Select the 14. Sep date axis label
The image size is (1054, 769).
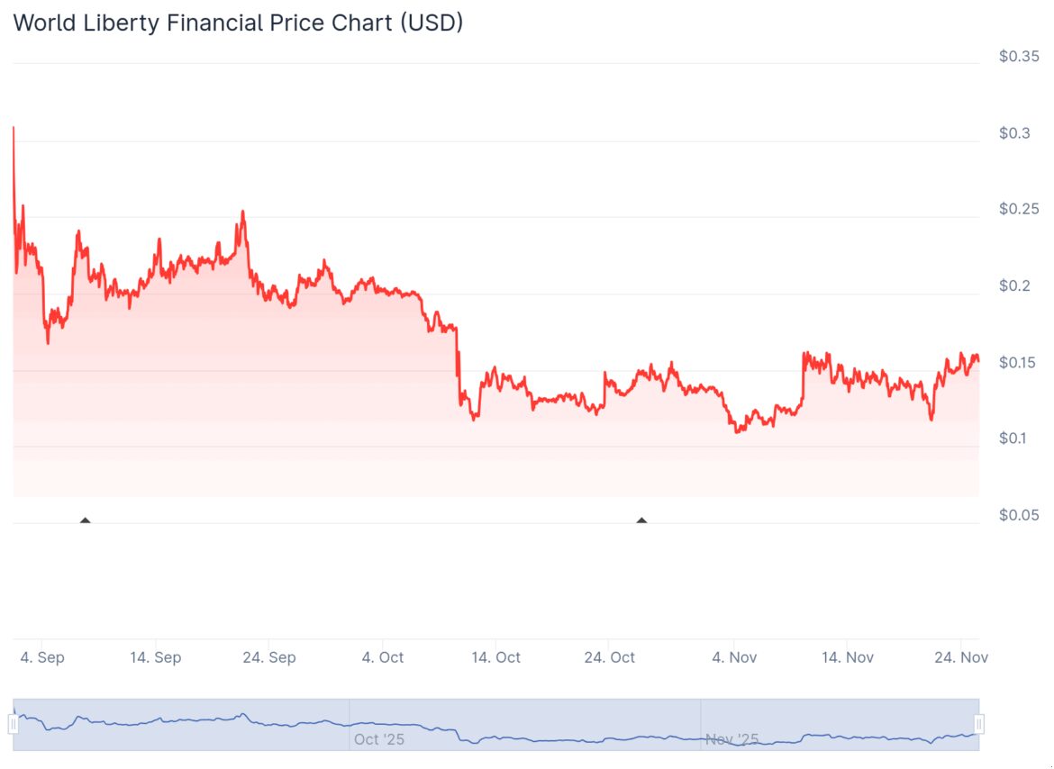(155, 657)
